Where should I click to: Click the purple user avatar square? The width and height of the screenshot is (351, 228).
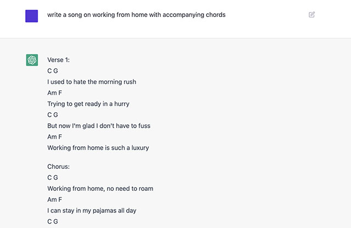click(x=32, y=16)
